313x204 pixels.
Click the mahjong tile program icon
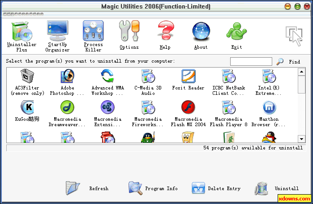[228, 137]
